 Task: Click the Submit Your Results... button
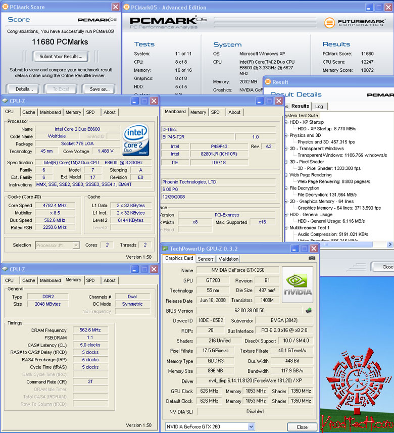click(x=61, y=56)
